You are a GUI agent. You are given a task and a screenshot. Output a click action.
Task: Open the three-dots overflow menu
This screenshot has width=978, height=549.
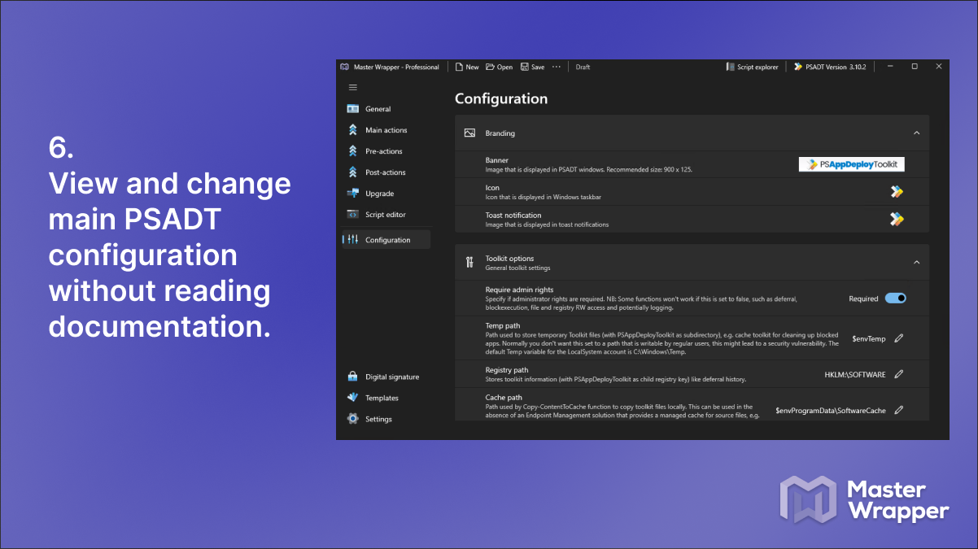click(557, 67)
